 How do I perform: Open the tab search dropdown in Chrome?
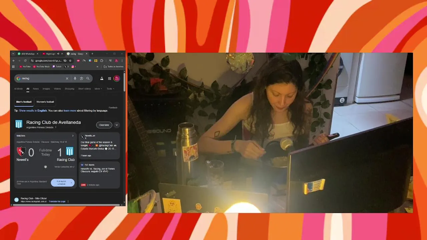point(13,54)
